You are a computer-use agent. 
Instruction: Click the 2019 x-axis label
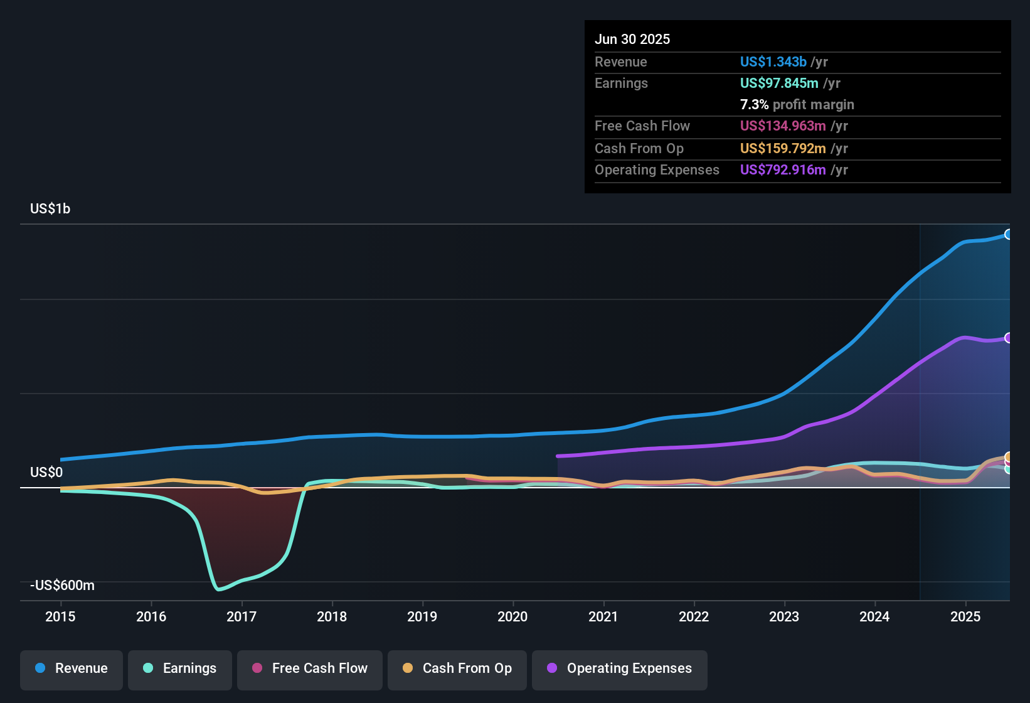(422, 616)
